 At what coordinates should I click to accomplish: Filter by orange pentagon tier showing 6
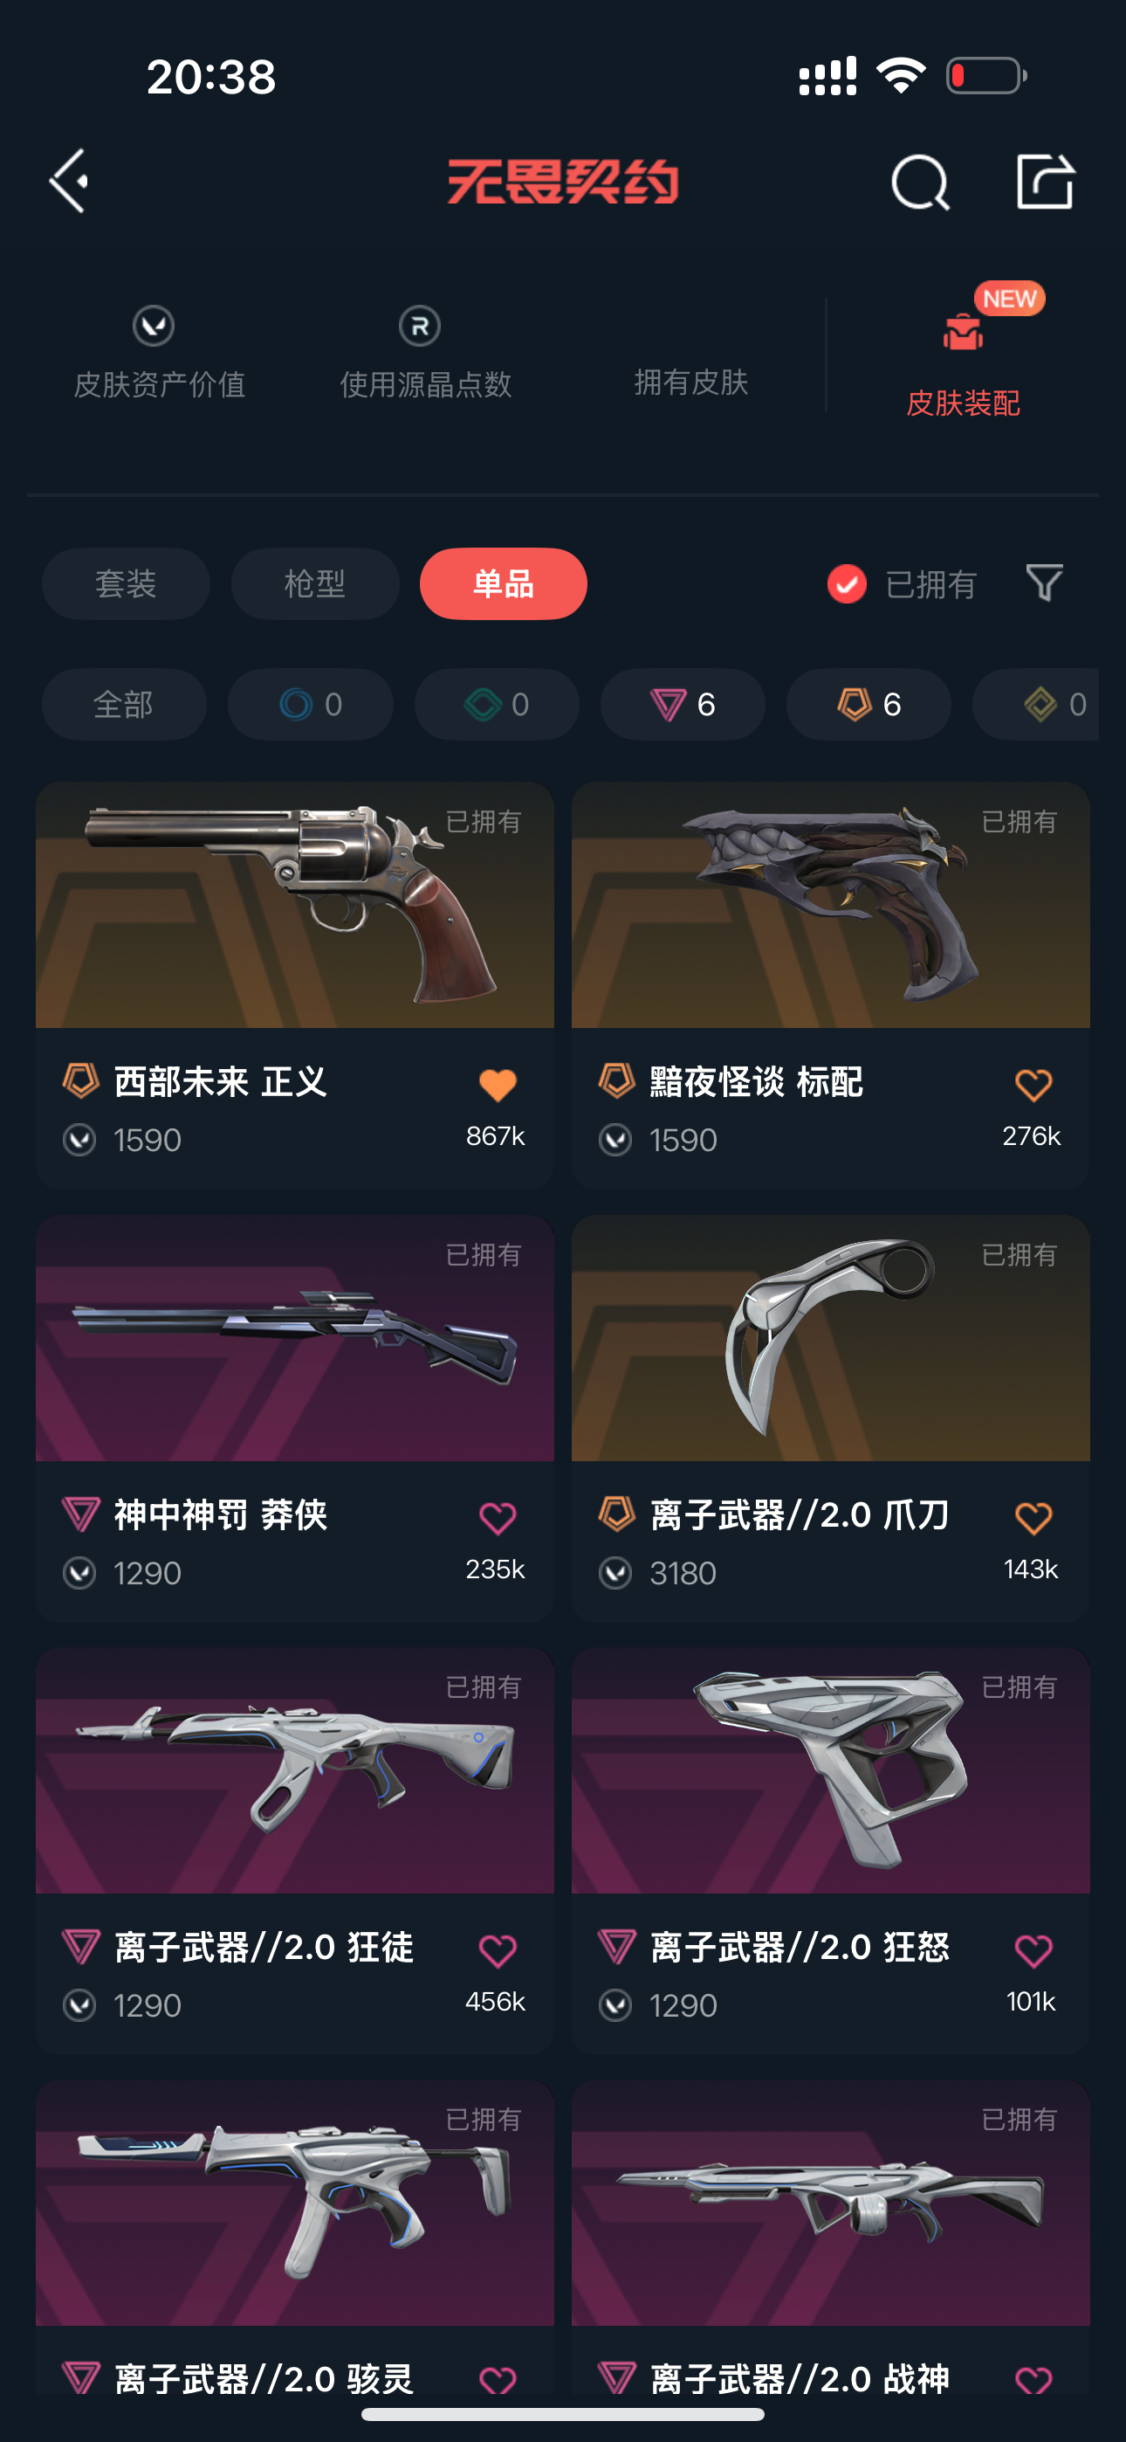click(x=869, y=704)
